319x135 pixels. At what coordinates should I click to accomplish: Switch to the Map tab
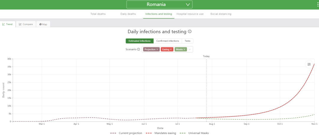click(x=43, y=24)
